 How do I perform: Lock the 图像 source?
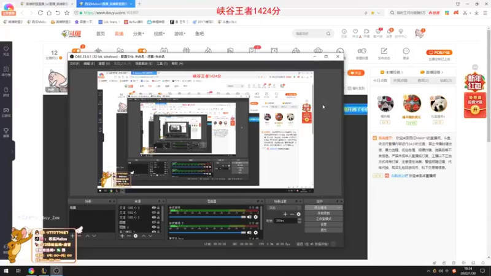point(158,222)
